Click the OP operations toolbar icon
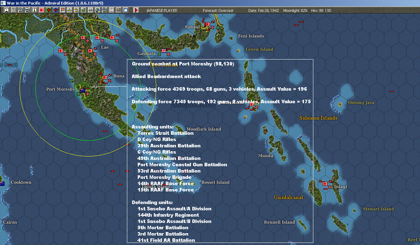420x245 pixels. [x=112, y=10]
